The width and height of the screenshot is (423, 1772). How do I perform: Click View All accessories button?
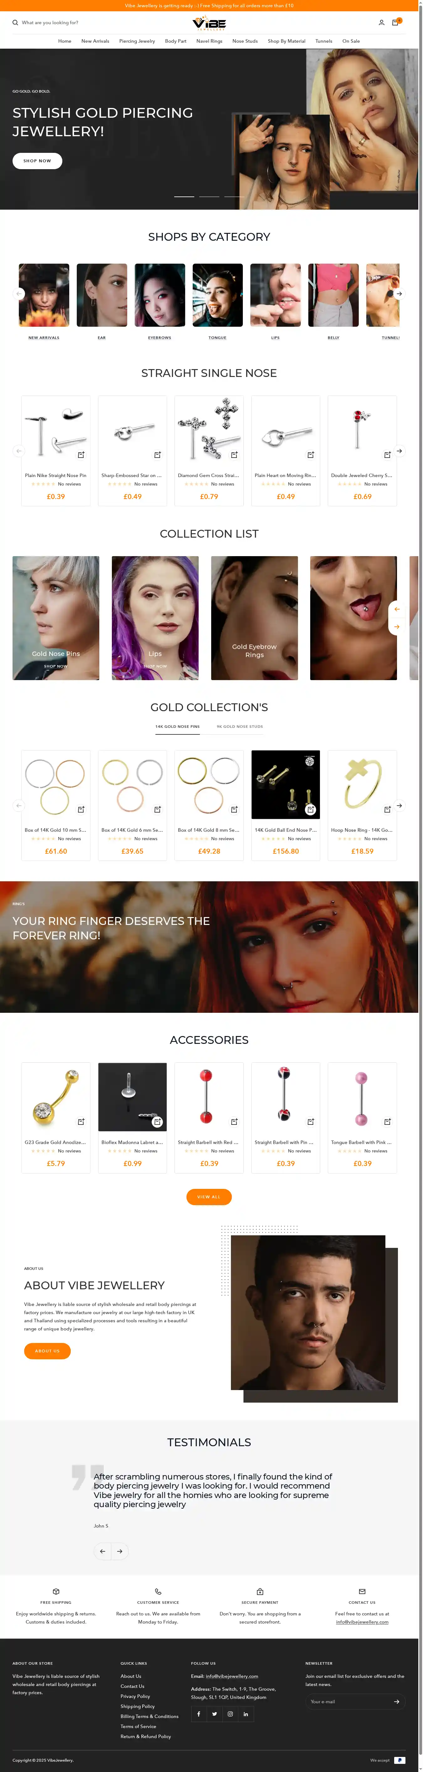click(209, 1197)
